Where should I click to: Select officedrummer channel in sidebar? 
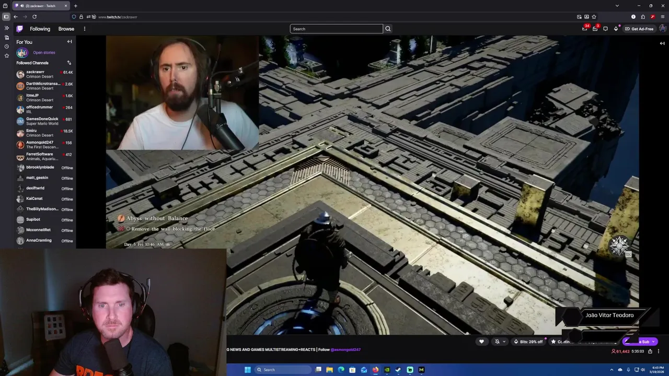[44, 109]
